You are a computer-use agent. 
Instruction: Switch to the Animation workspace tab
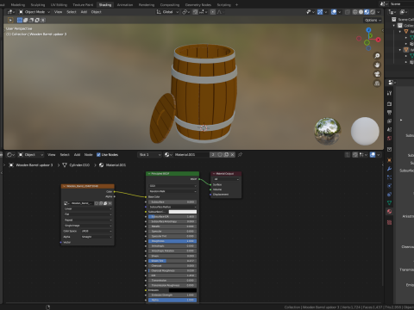pyautogui.click(x=125, y=4)
